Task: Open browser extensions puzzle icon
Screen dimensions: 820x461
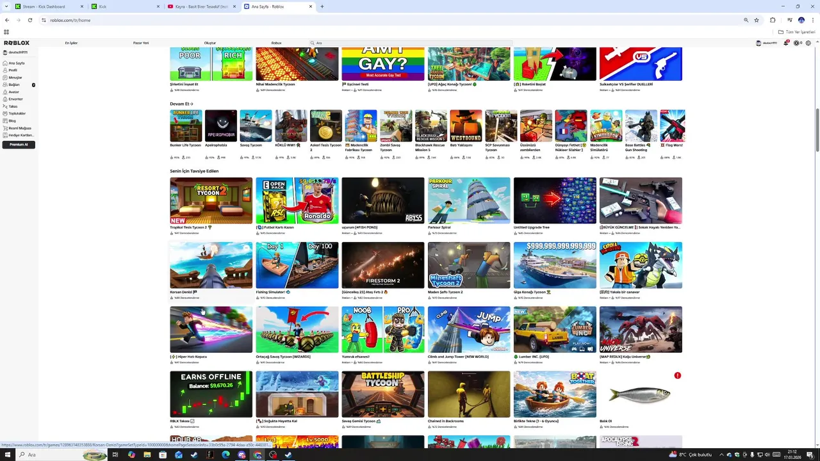Action: click(x=773, y=20)
